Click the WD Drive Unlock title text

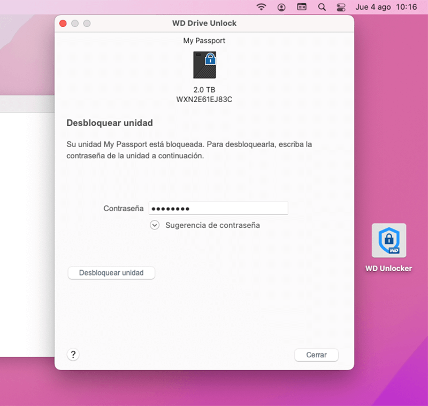point(204,23)
